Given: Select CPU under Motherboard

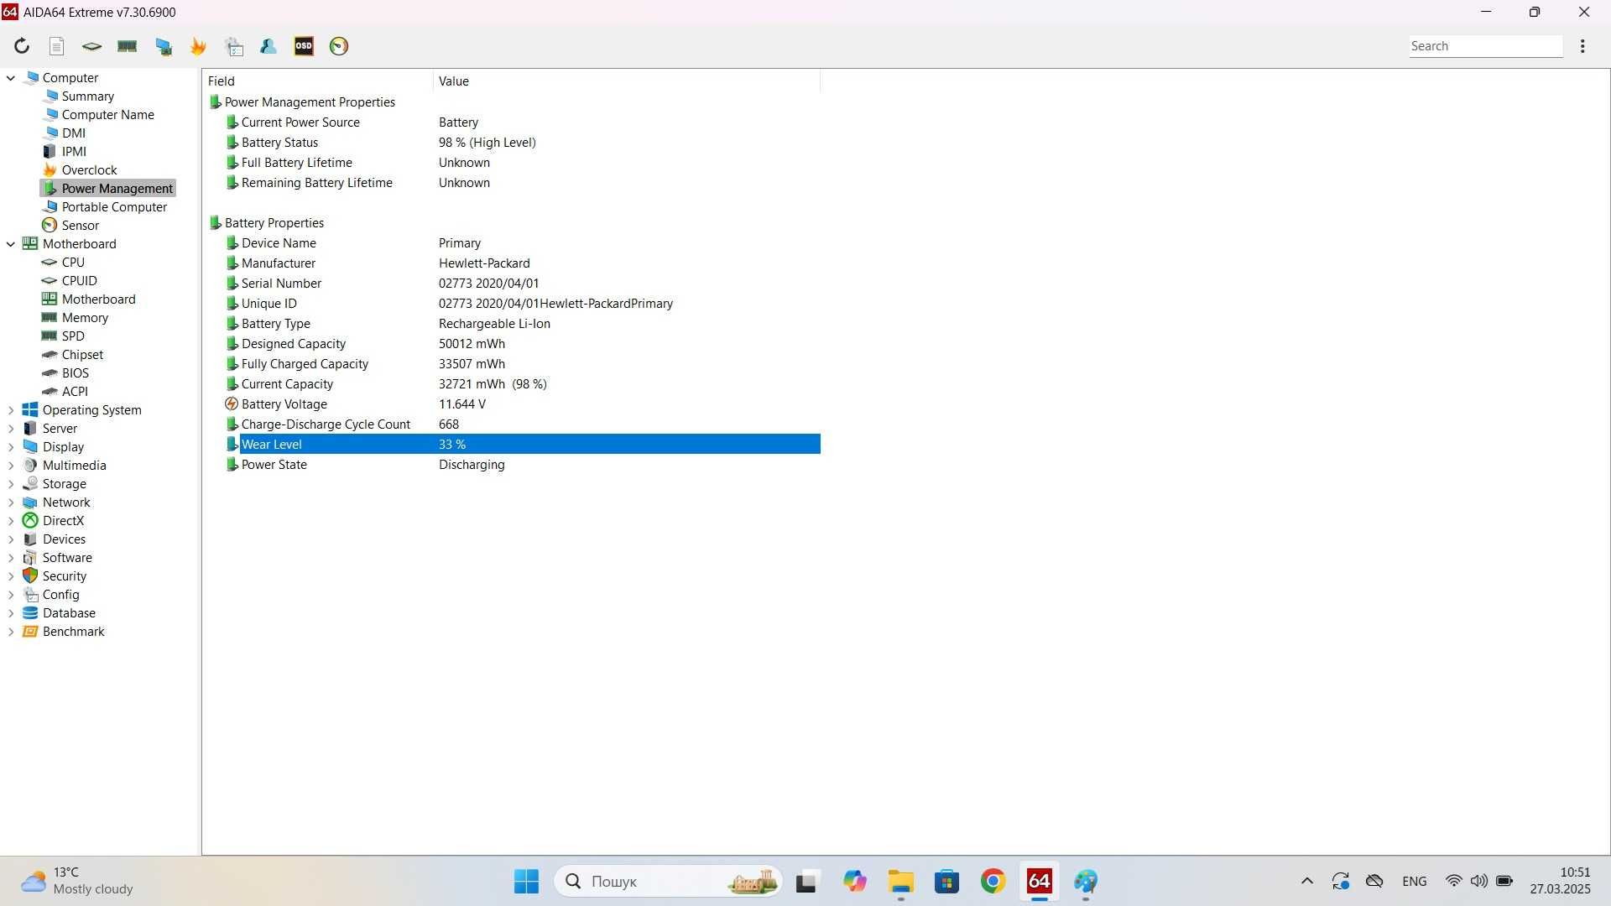Looking at the screenshot, I should click(73, 263).
